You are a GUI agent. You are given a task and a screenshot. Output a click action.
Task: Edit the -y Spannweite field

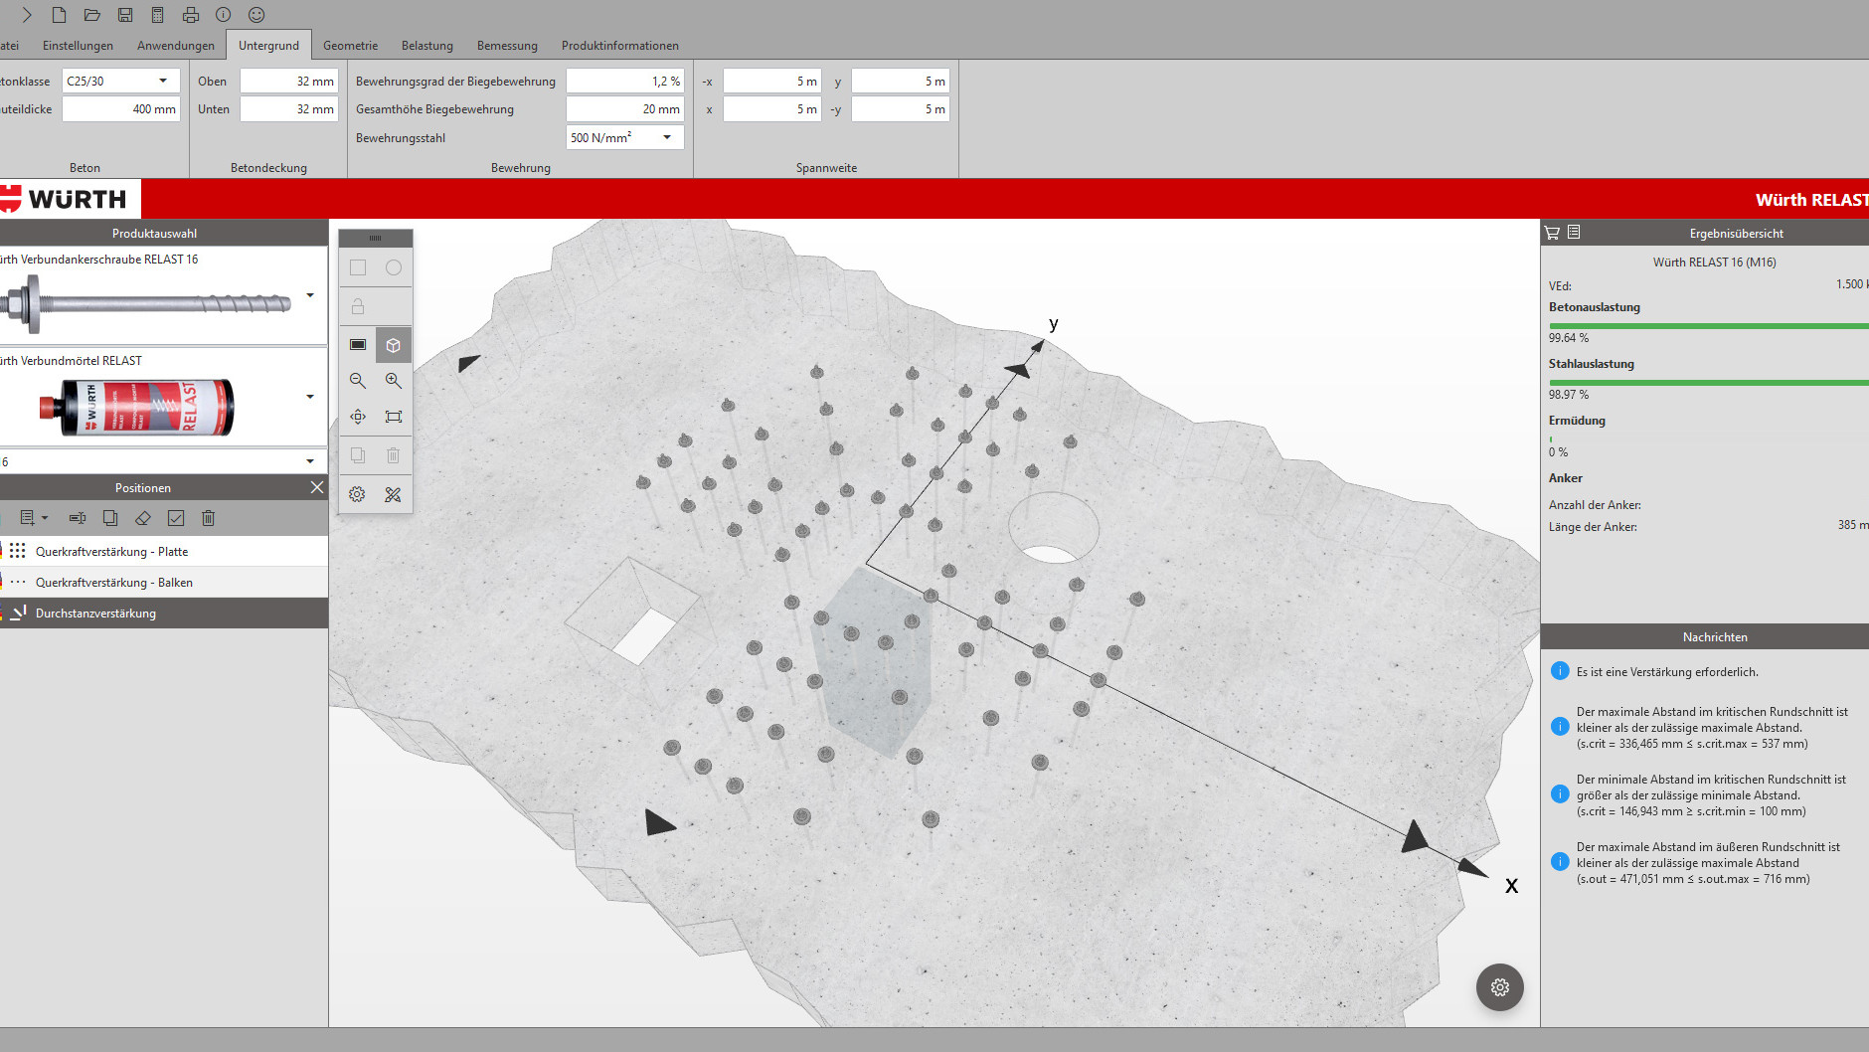click(x=901, y=109)
